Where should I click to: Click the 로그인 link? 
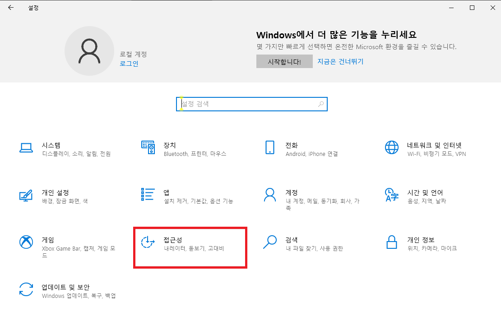click(x=129, y=64)
